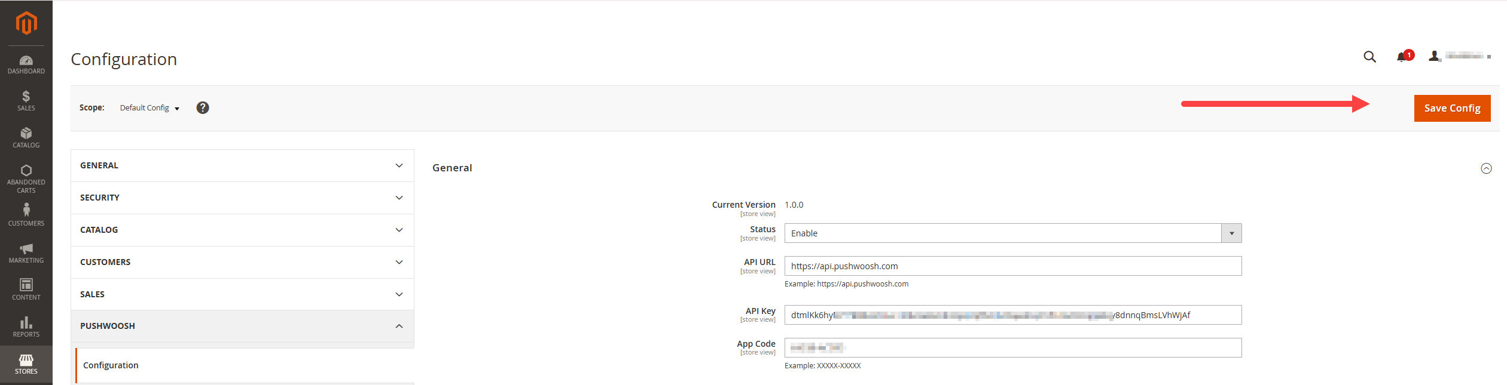This screenshot has height=385, width=1507.
Task: Select Configuration under Pushwoosh
Action: click(111, 365)
